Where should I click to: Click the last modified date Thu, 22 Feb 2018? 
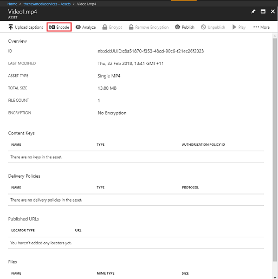(x=131, y=63)
